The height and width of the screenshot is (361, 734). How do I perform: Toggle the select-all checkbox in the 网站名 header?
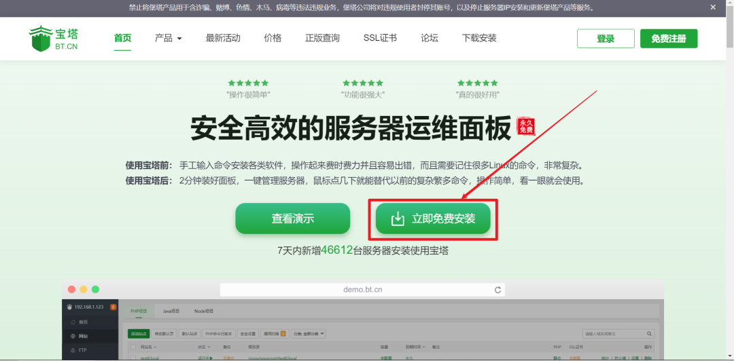pos(133,347)
